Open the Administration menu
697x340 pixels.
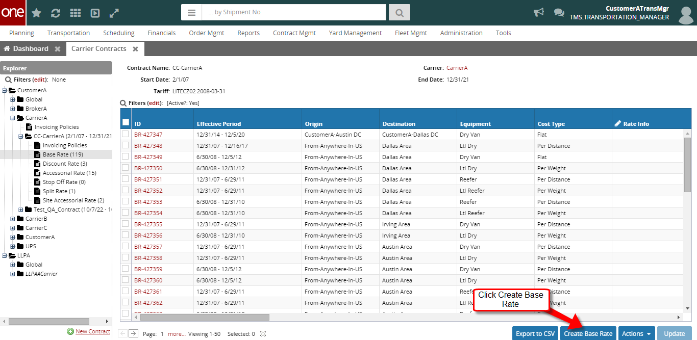click(x=461, y=33)
